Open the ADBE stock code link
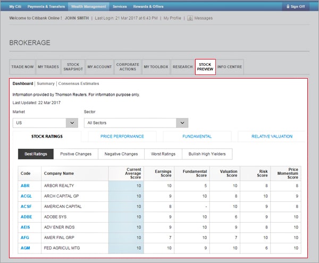This screenshot has width=319, height=263. pos(26,217)
